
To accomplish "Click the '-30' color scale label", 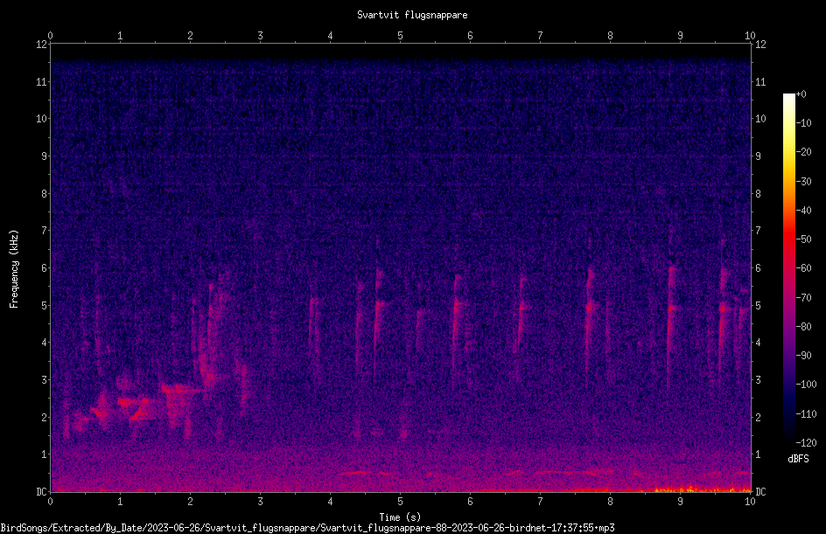I will (803, 182).
